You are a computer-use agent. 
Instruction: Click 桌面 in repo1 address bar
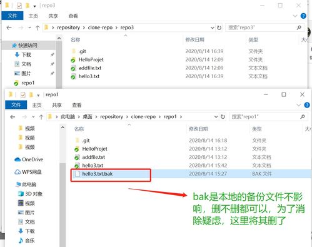(88, 117)
